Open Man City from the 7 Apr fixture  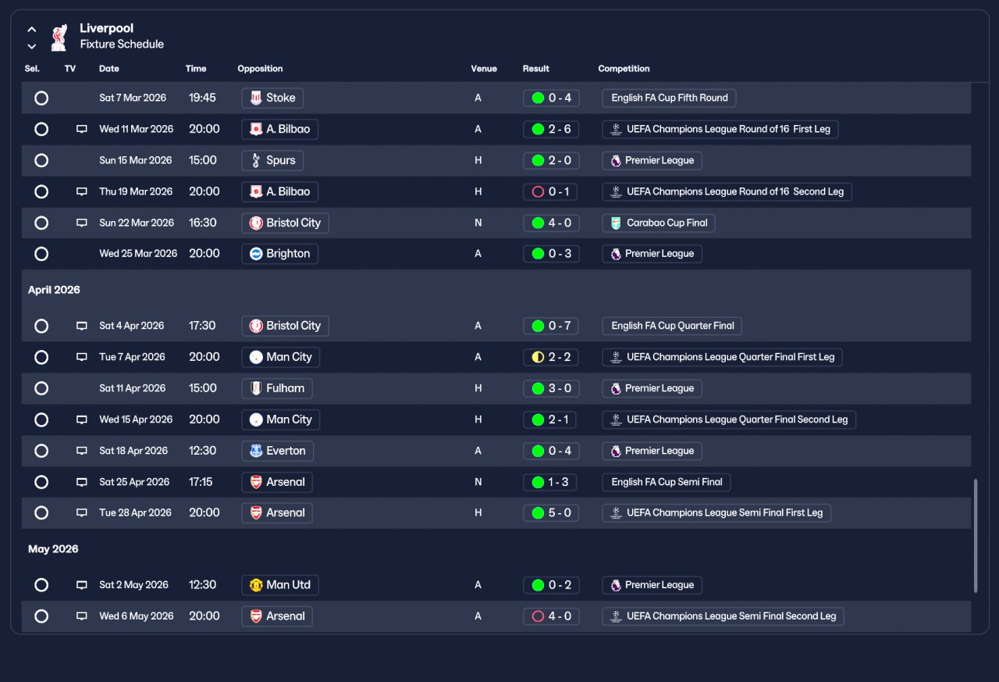click(x=281, y=357)
